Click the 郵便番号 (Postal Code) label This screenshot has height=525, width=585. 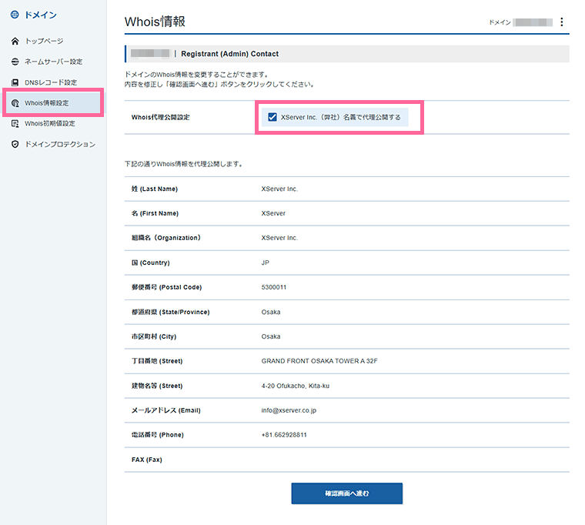click(x=166, y=287)
